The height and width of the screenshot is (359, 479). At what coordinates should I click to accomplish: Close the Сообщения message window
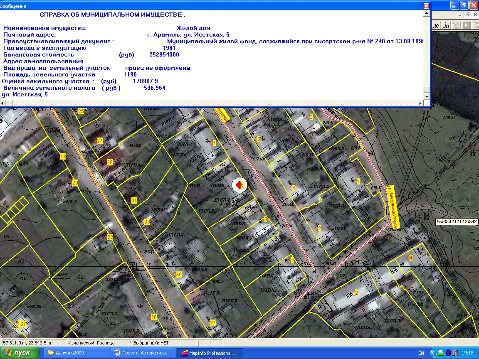click(426, 6)
